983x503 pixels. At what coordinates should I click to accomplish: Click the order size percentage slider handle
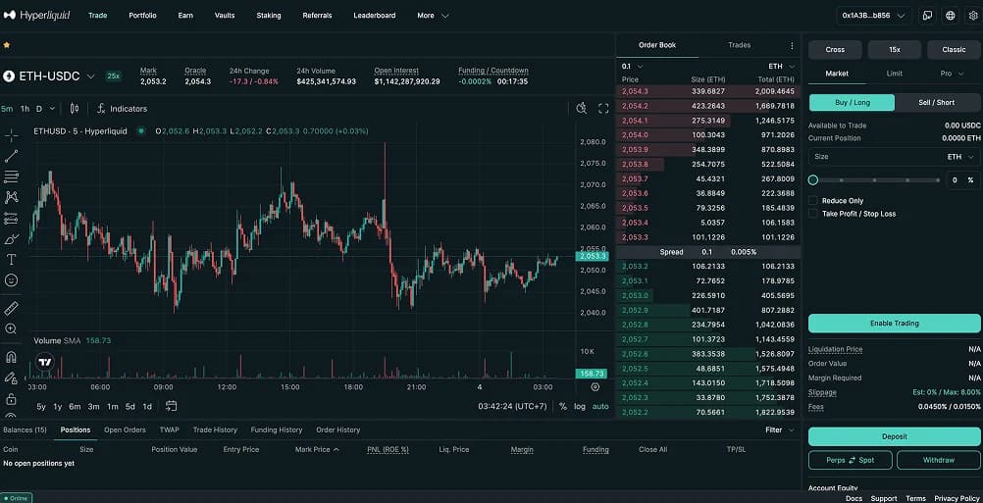[813, 180]
